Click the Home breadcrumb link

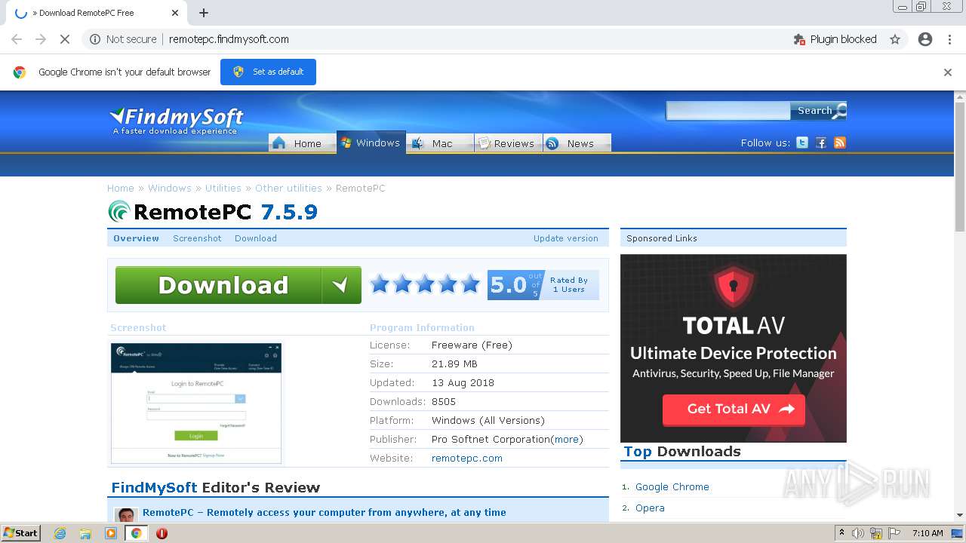(121, 189)
